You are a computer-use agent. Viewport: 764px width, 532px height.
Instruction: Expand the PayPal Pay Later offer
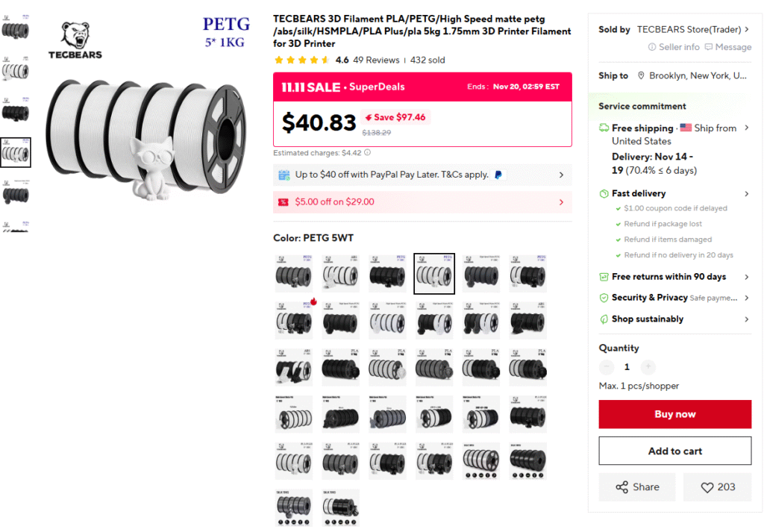coord(561,175)
